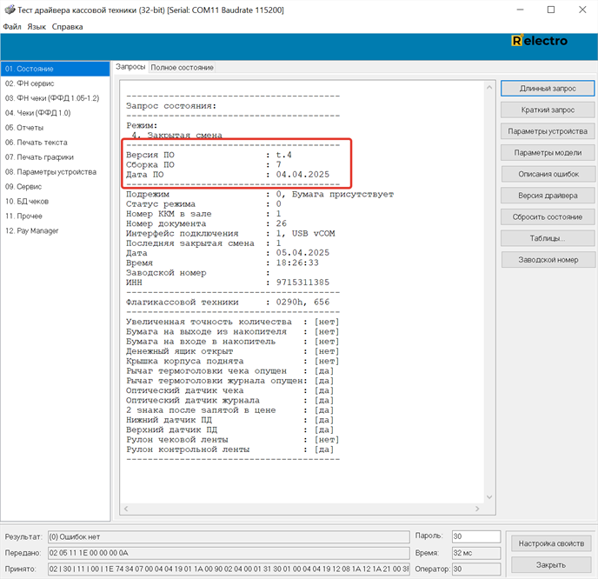Click the Передано hex data field
The width and height of the screenshot is (598, 579).
[229, 553]
